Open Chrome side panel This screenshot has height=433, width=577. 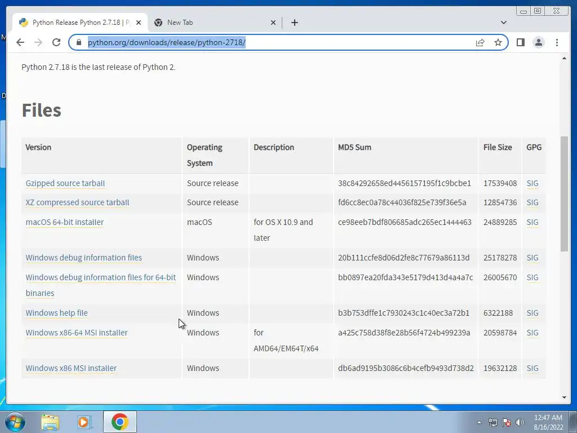[520, 42]
